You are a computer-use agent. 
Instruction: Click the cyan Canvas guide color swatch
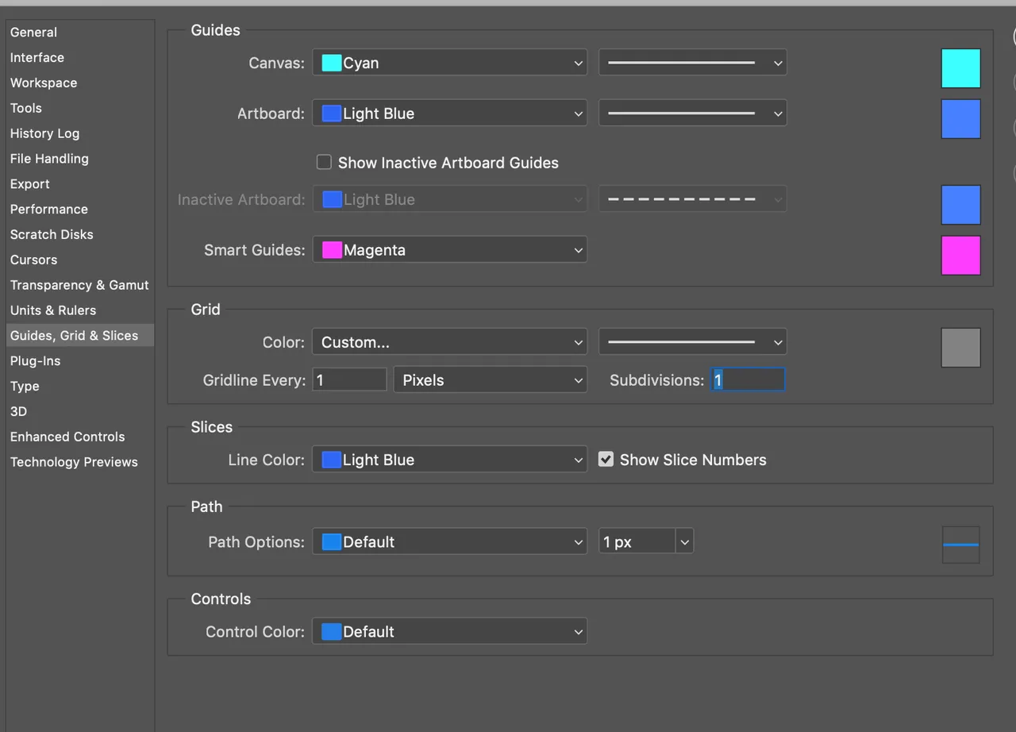960,68
